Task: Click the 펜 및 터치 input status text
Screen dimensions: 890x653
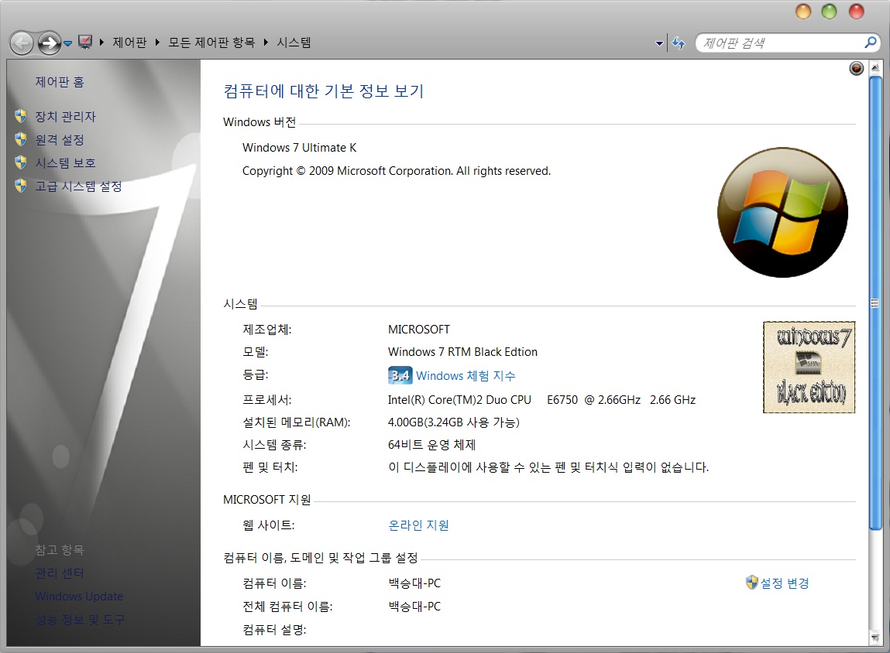Action: (x=548, y=467)
